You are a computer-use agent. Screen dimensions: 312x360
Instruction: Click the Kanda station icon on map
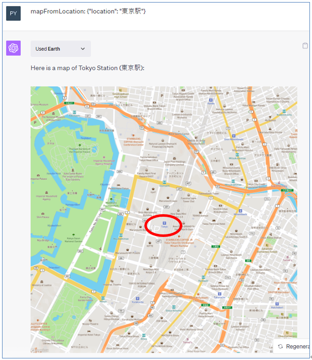tap(211, 100)
